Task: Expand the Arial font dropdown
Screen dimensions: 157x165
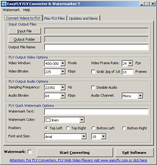Action: [x=84, y=136]
